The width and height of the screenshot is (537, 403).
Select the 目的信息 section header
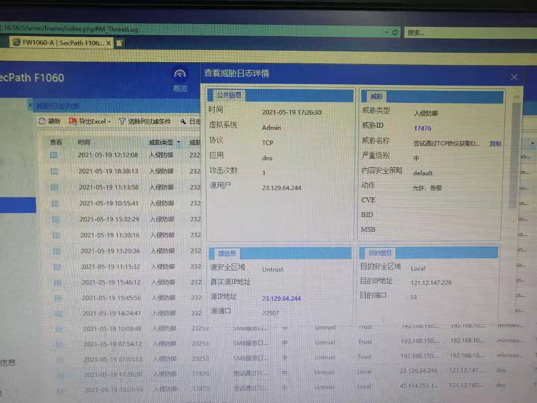coord(380,253)
